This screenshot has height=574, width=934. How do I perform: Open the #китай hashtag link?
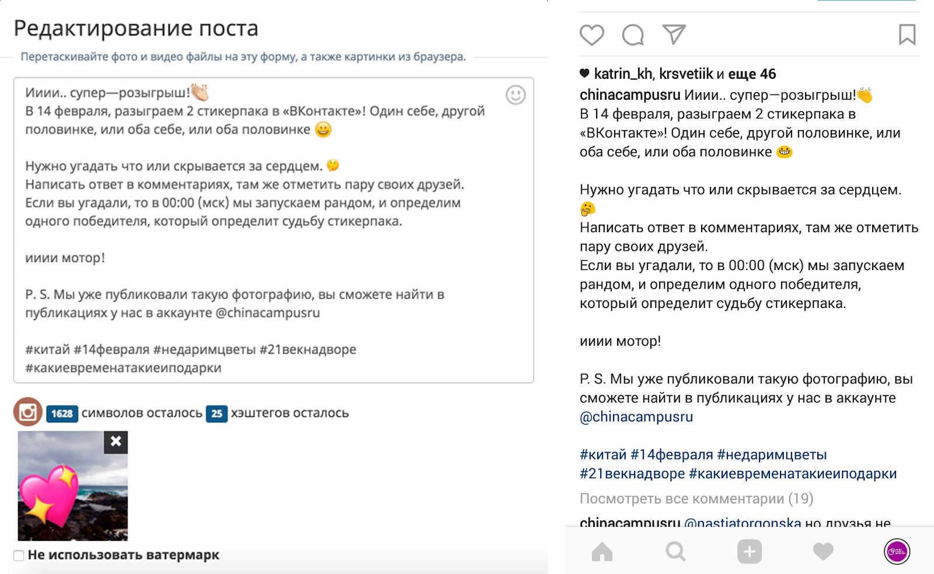coord(602,455)
